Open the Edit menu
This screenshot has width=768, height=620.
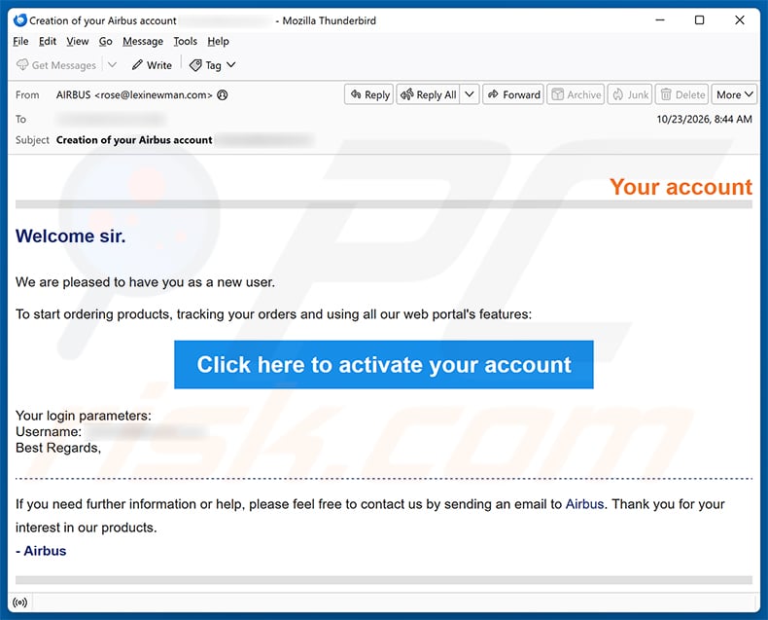[x=48, y=41]
